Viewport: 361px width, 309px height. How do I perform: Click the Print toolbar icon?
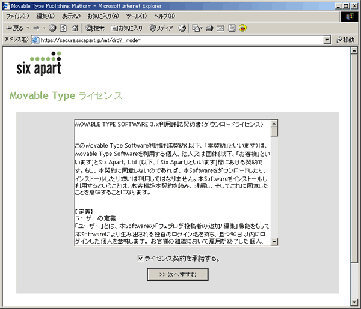(209, 28)
